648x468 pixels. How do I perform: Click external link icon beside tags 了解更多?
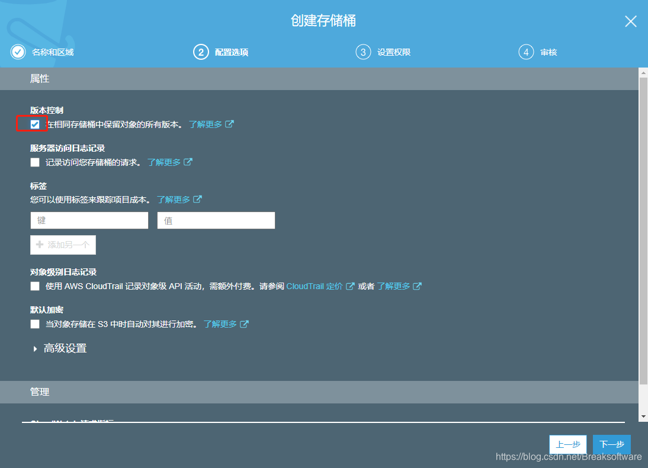click(198, 199)
